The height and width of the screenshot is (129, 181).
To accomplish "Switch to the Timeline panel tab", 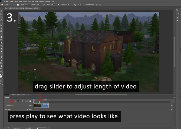I will pos(7,97).
